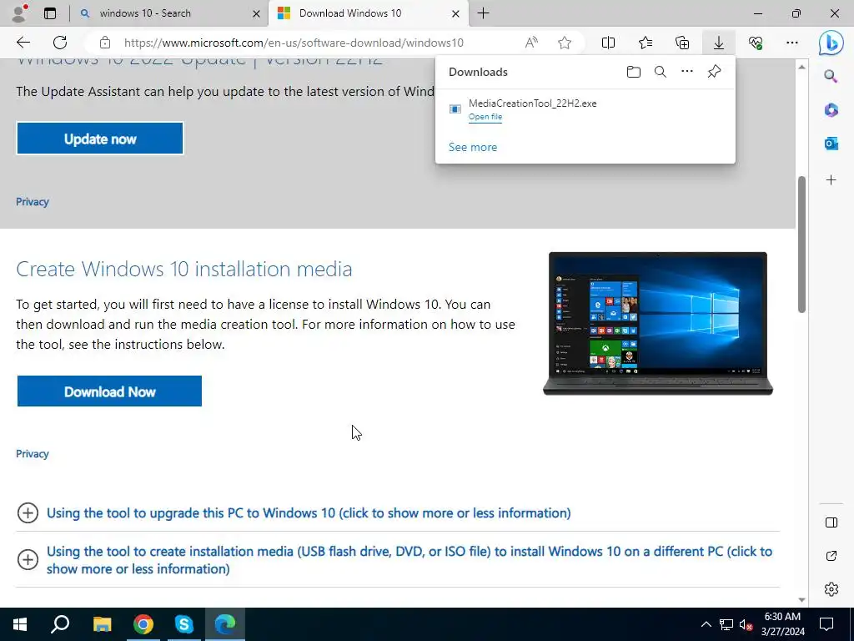Open Privacy link below Update now
The image size is (854, 641).
(33, 202)
